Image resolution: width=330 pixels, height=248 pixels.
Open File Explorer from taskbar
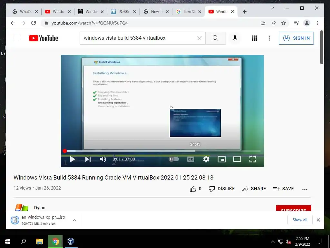[x=39, y=242]
